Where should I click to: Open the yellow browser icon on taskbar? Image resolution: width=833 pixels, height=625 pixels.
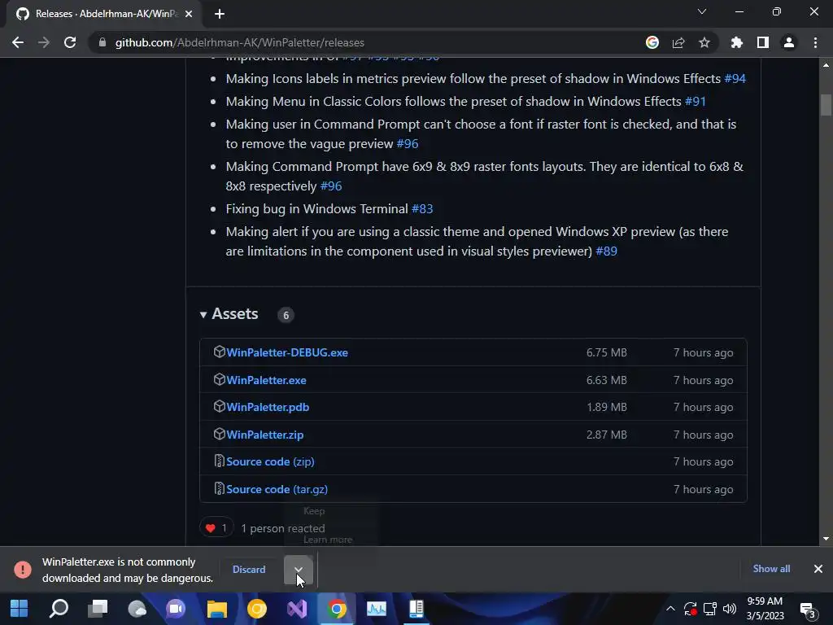click(x=256, y=609)
